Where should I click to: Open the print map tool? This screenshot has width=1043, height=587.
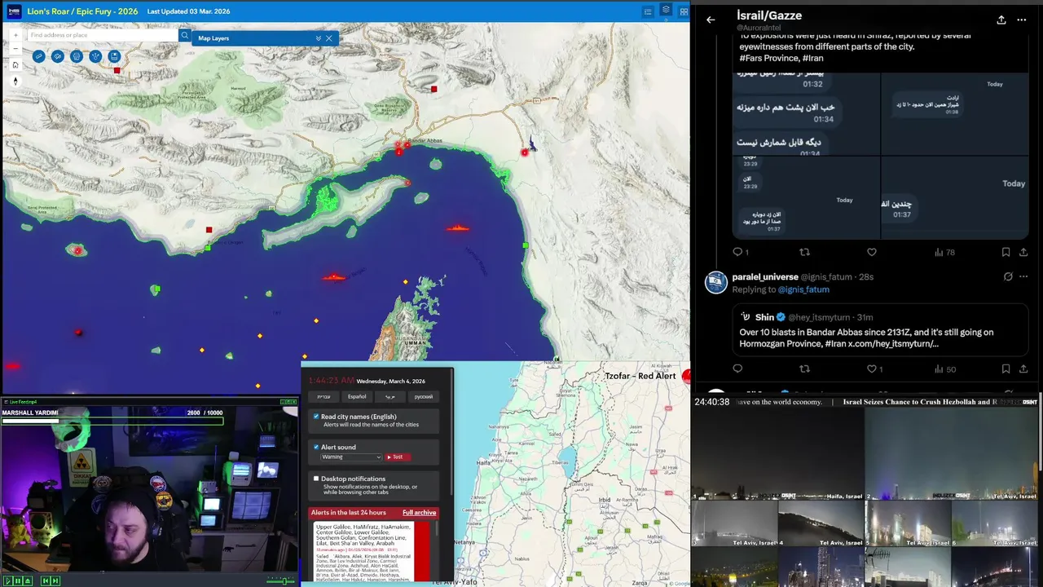(x=77, y=56)
